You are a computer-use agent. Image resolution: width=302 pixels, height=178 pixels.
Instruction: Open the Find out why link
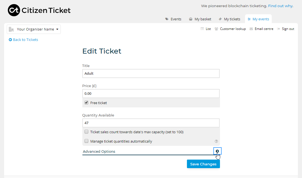point(280,5)
